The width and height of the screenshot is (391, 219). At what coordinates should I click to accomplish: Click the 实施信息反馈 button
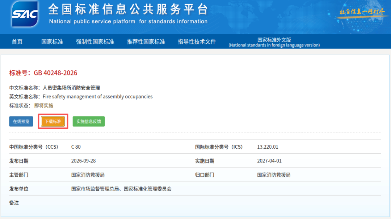coord(89,121)
